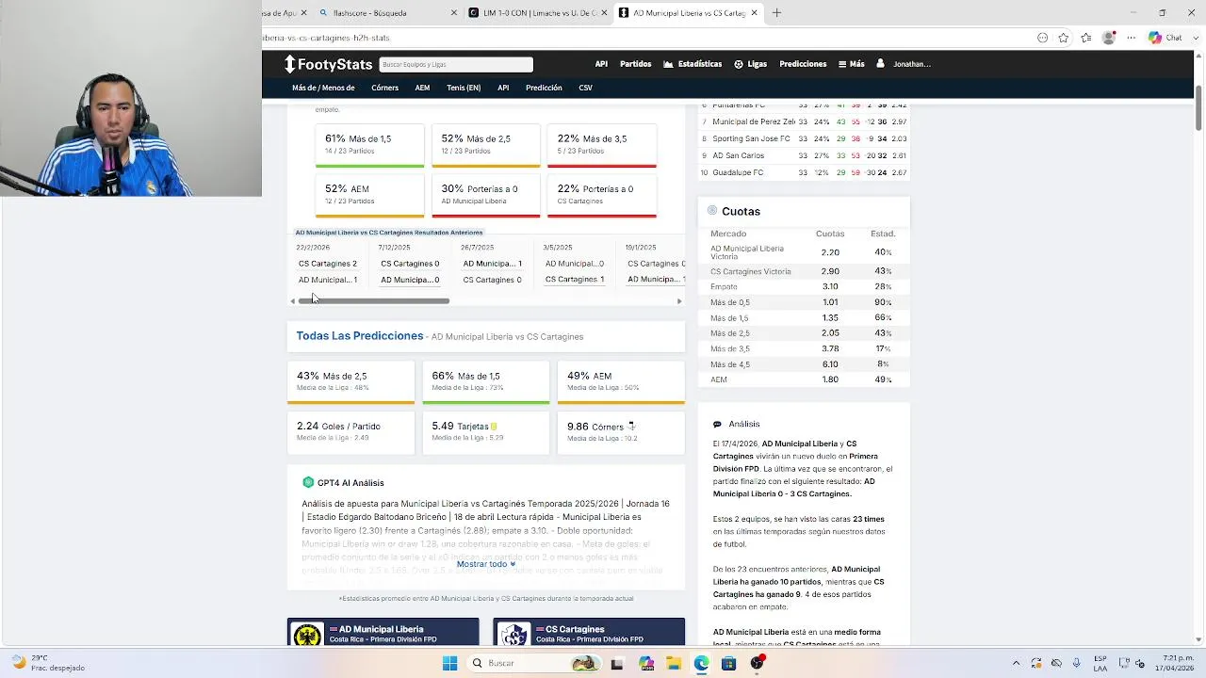Click the CS Cartagines crest thumbnail
1206x678 pixels.
click(513, 635)
